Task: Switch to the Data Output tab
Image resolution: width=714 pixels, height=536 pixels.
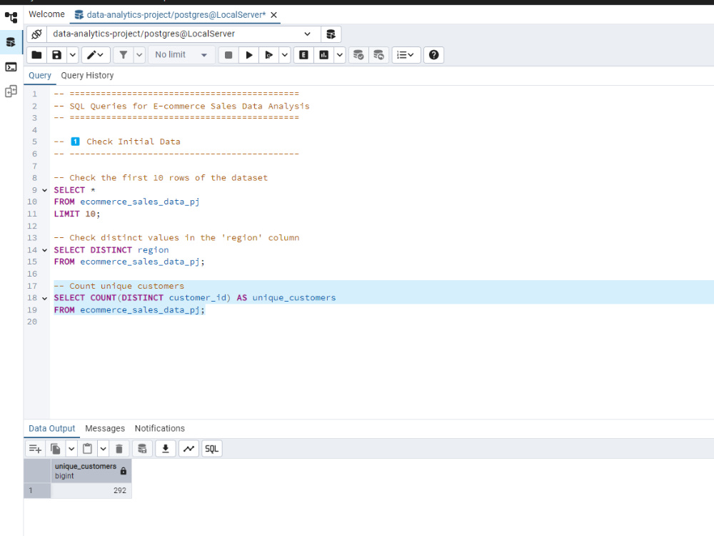Action: click(52, 428)
